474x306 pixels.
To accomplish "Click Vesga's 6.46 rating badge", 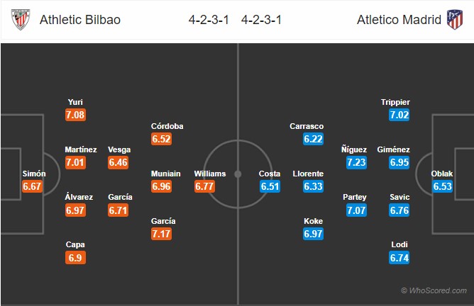I will [118, 162].
